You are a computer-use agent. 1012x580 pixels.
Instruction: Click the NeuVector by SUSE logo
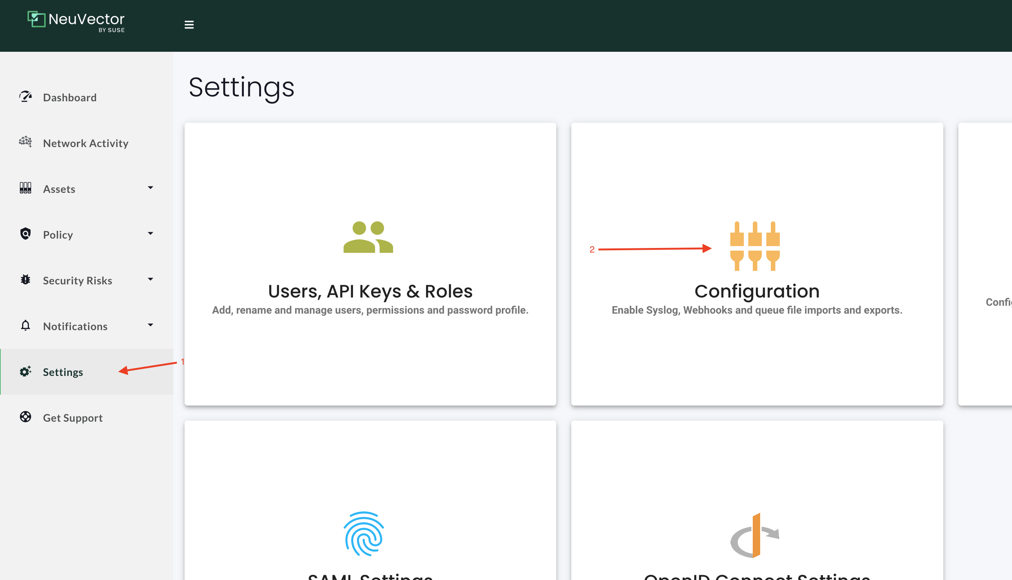pyautogui.click(x=76, y=21)
